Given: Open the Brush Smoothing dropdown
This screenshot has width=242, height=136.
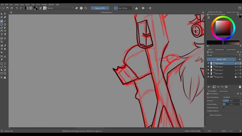Looking at the screenshot, I should (x=232, y=97).
